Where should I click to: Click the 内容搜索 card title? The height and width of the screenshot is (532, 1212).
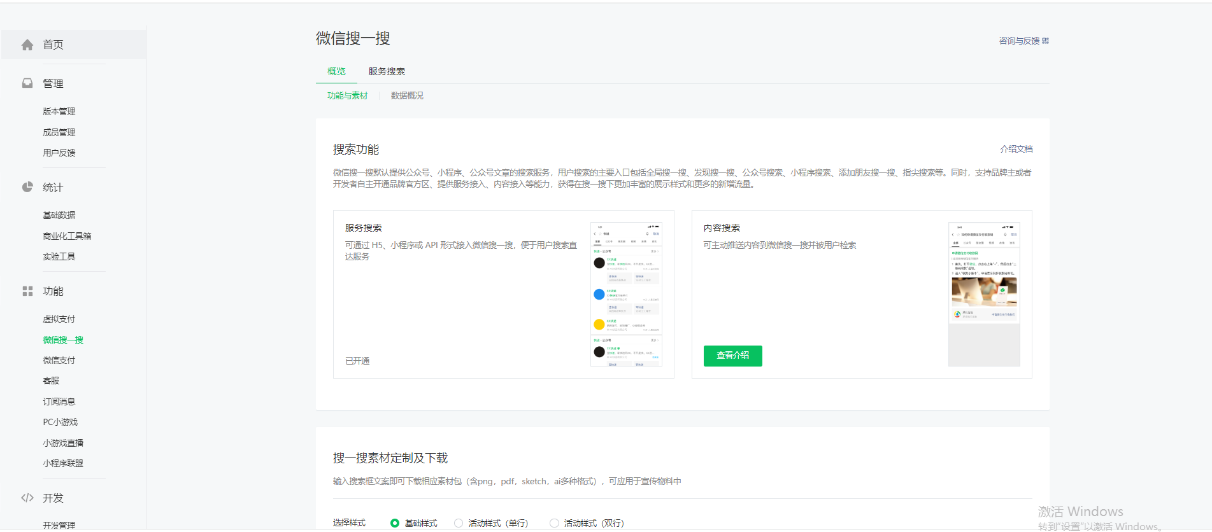coord(722,228)
